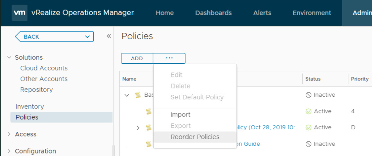Screen dimensions: 372x156
Task: Select Policies in sidebar
Action: [61, 117]
